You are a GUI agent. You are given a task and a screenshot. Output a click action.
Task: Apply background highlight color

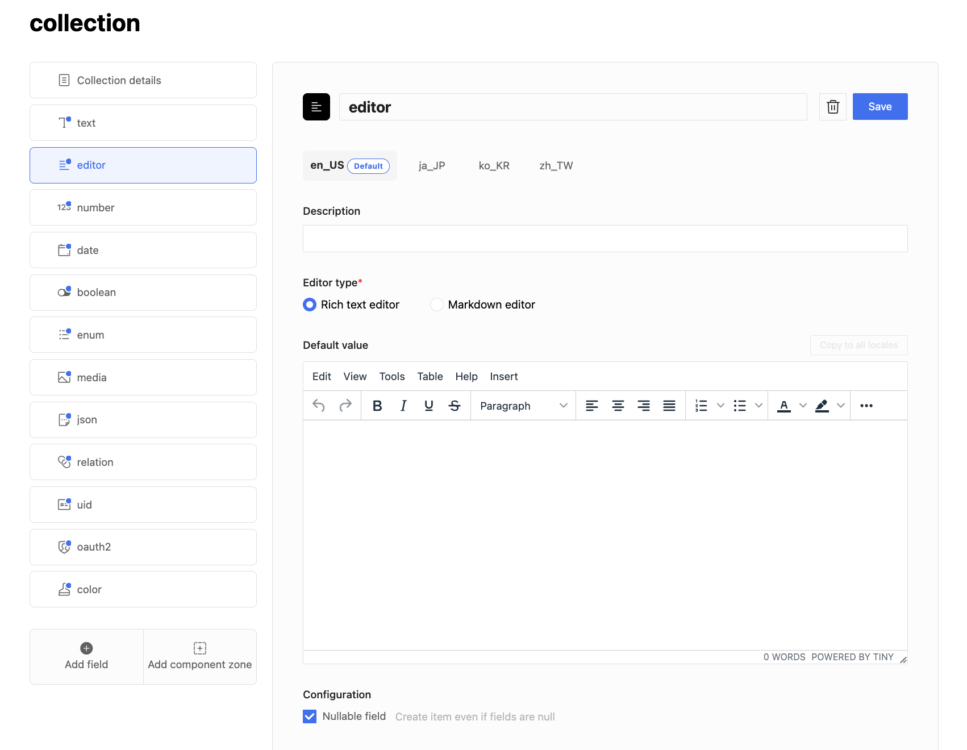tap(822, 406)
